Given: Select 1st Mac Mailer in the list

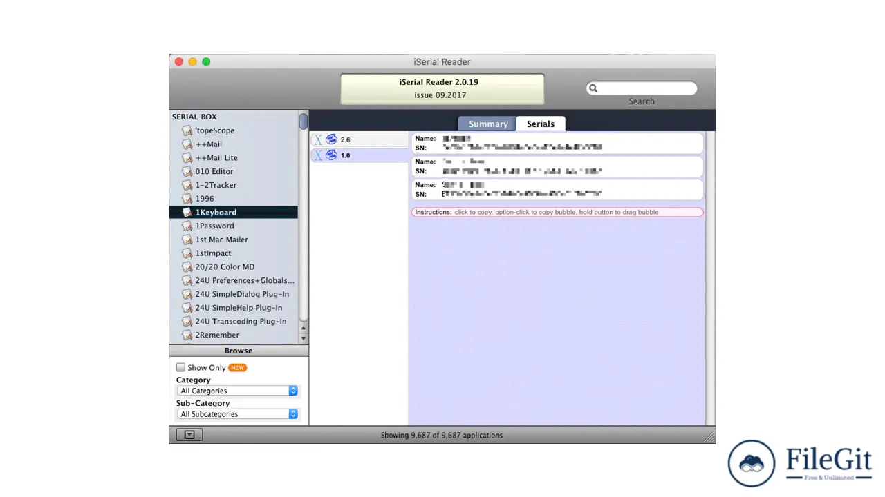Looking at the screenshot, I should (234, 240).
